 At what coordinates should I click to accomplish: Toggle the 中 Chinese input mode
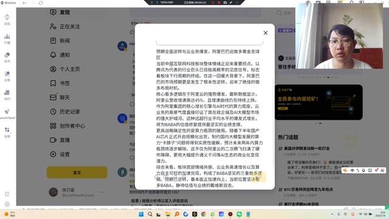coord(353,170)
